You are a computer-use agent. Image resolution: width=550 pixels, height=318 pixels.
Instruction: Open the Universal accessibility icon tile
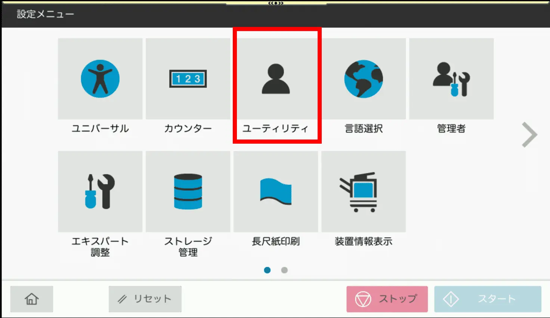[100, 79]
